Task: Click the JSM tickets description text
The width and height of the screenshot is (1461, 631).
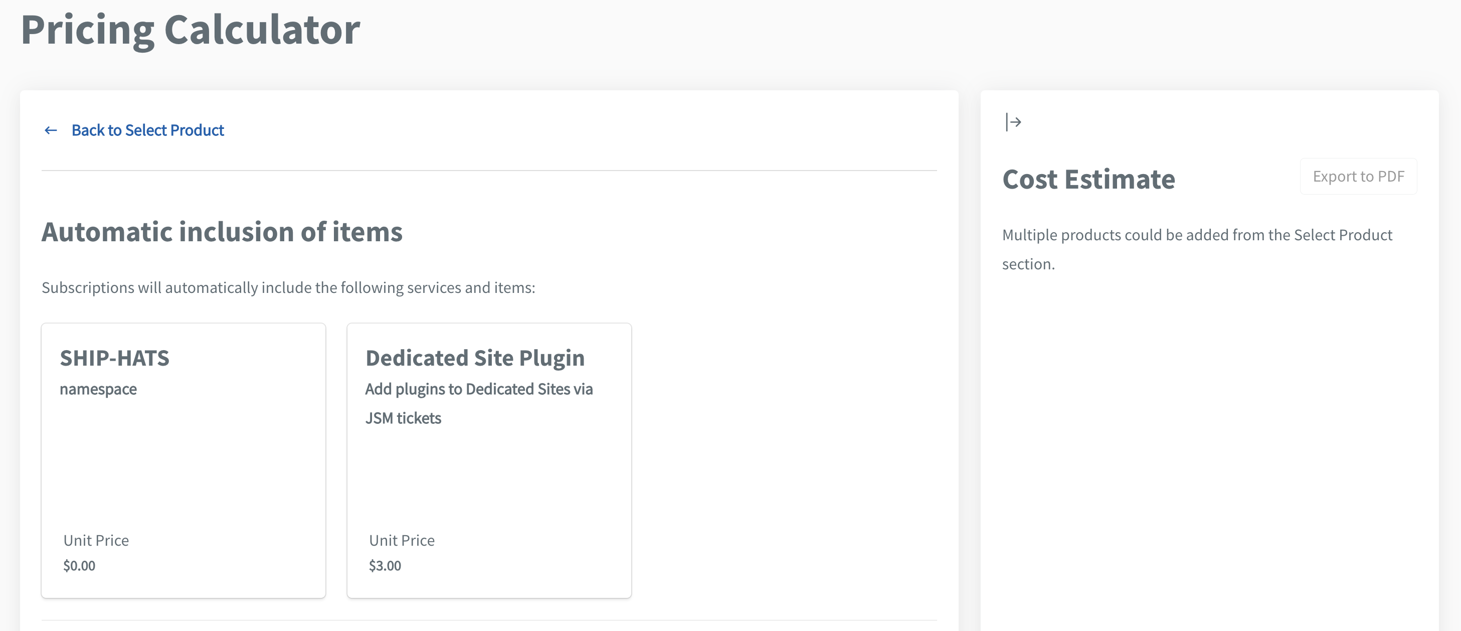Action: pyautogui.click(x=403, y=418)
